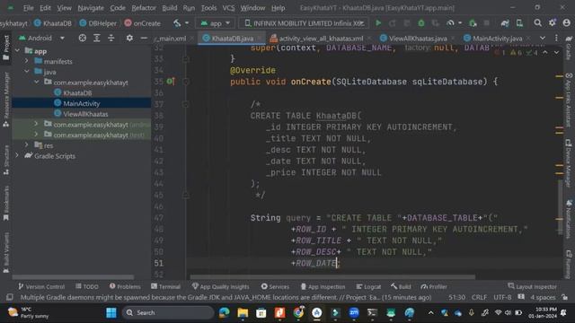Open the Profiler tool window
Screen dimensions: 575x323
click(434, 286)
